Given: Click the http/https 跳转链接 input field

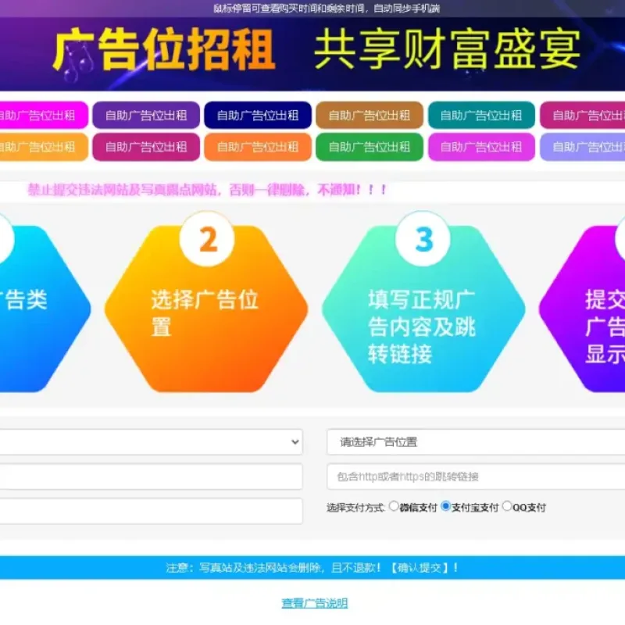Looking at the screenshot, I should pos(476,477).
